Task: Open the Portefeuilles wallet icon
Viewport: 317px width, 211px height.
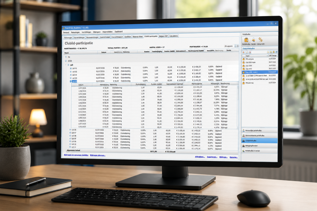Action: pyautogui.click(x=246, y=40)
